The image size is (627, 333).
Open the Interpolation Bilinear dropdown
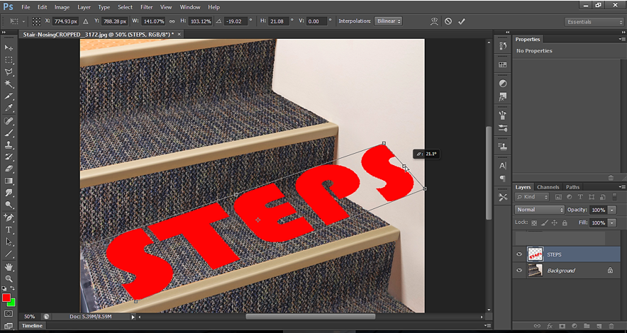click(x=388, y=21)
